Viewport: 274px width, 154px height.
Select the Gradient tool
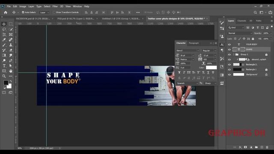tap(4, 56)
